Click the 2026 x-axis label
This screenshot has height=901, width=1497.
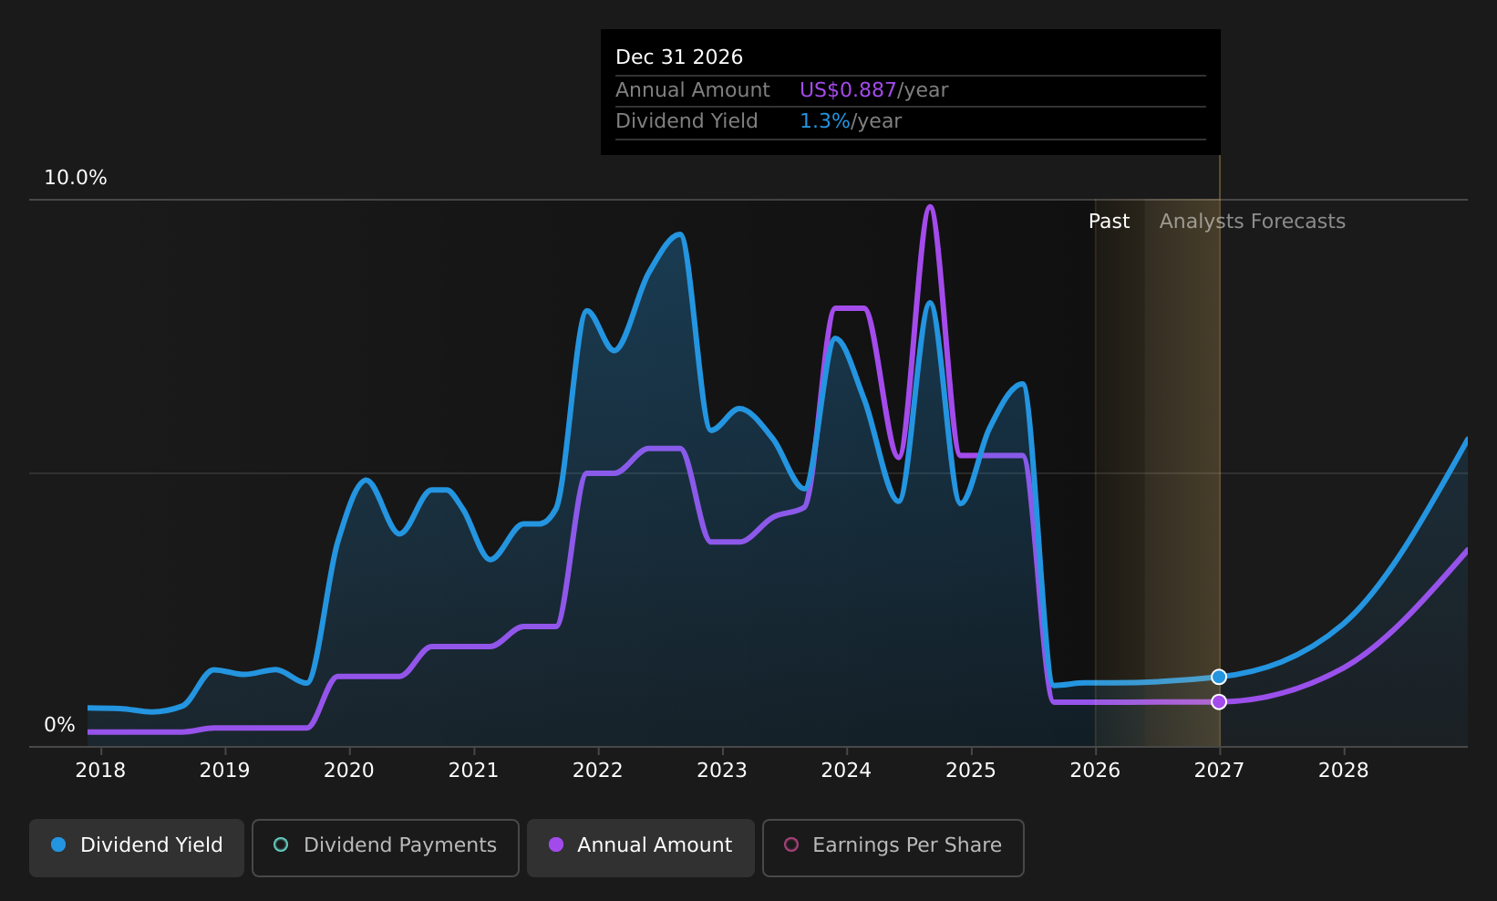pyautogui.click(x=1095, y=771)
